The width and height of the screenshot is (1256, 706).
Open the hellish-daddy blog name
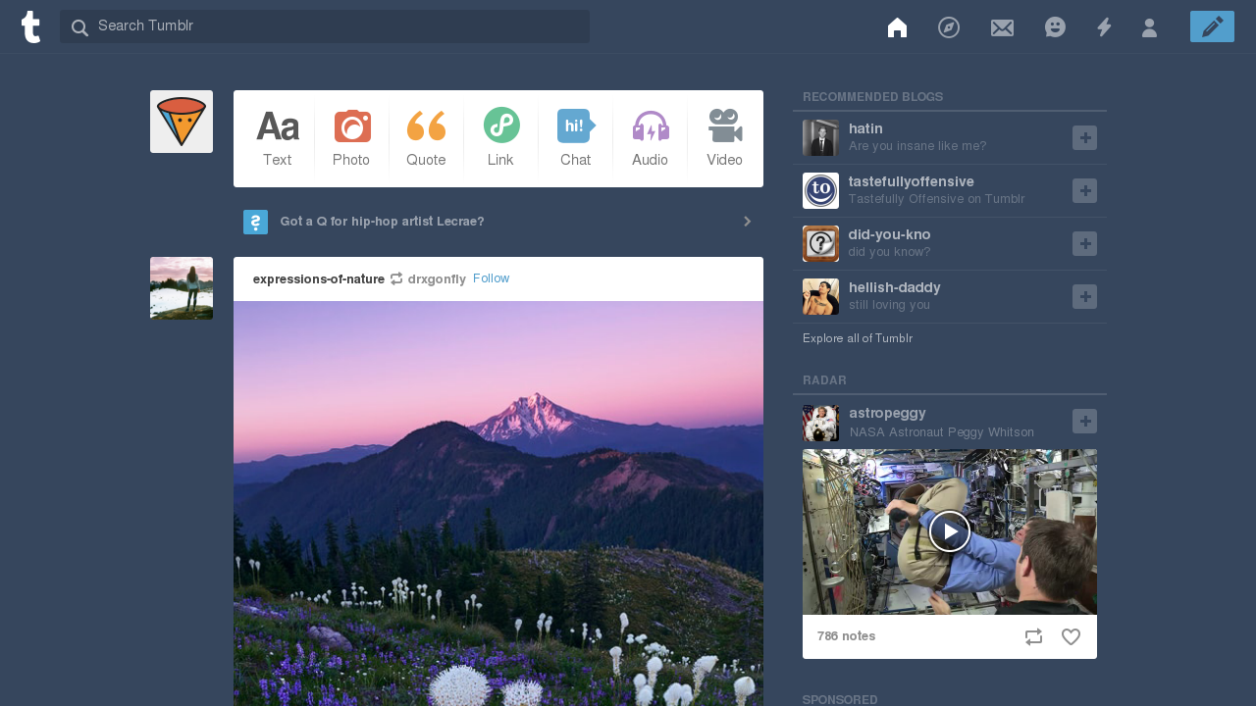click(895, 287)
